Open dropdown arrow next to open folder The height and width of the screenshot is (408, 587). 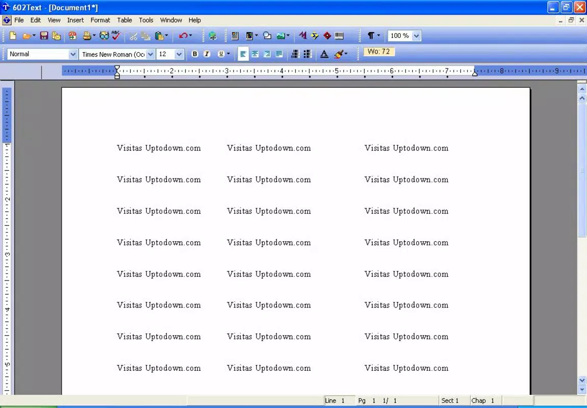pos(34,36)
